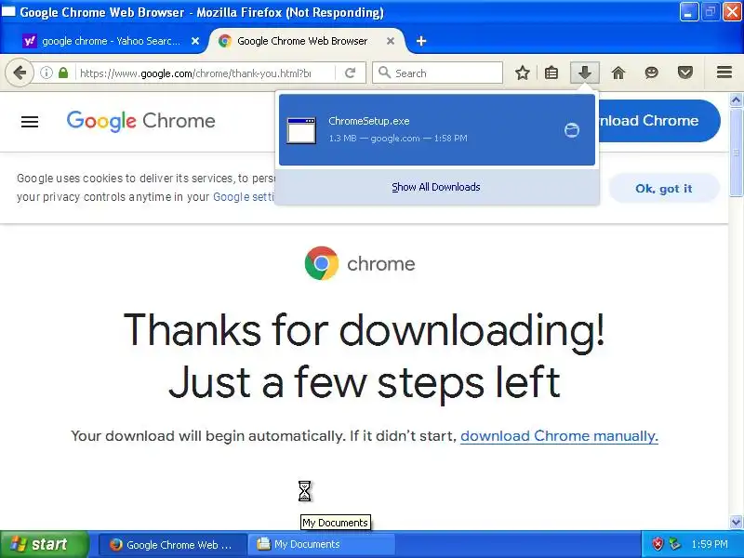The width and height of the screenshot is (744, 558).
Task: Go to the home page icon
Action: 618,73
